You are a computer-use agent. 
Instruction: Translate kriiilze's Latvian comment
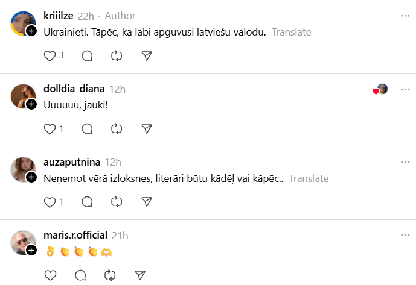click(292, 32)
